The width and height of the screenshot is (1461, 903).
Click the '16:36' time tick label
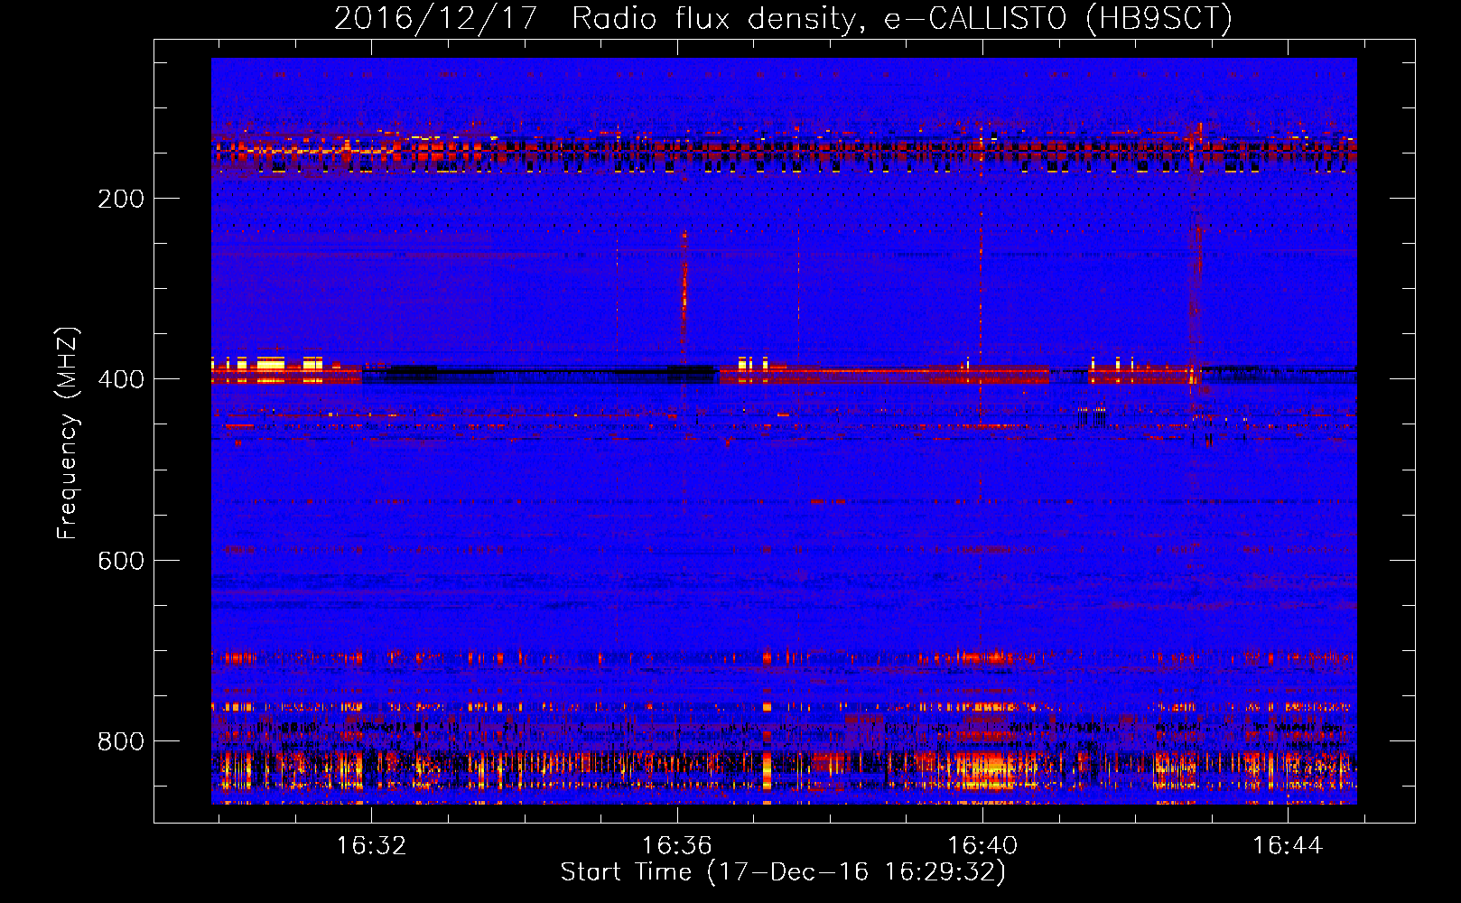[x=676, y=846]
